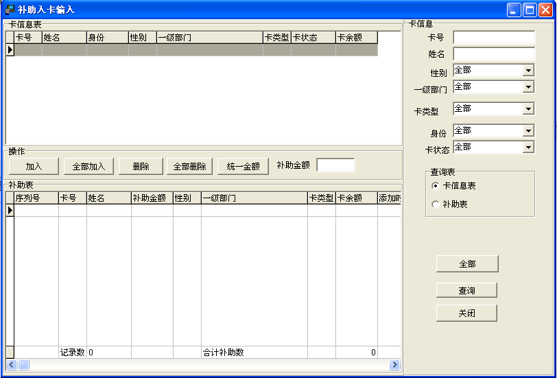557x378 pixels.
Task: Click the 全部删除 button
Action: (x=189, y=166)
